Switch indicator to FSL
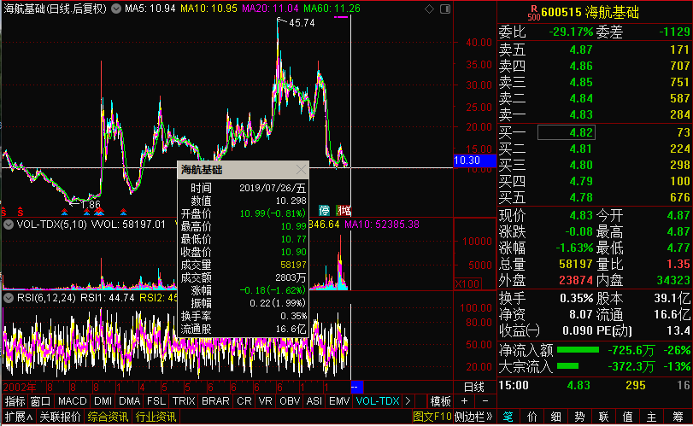 (x=156, y=401)
